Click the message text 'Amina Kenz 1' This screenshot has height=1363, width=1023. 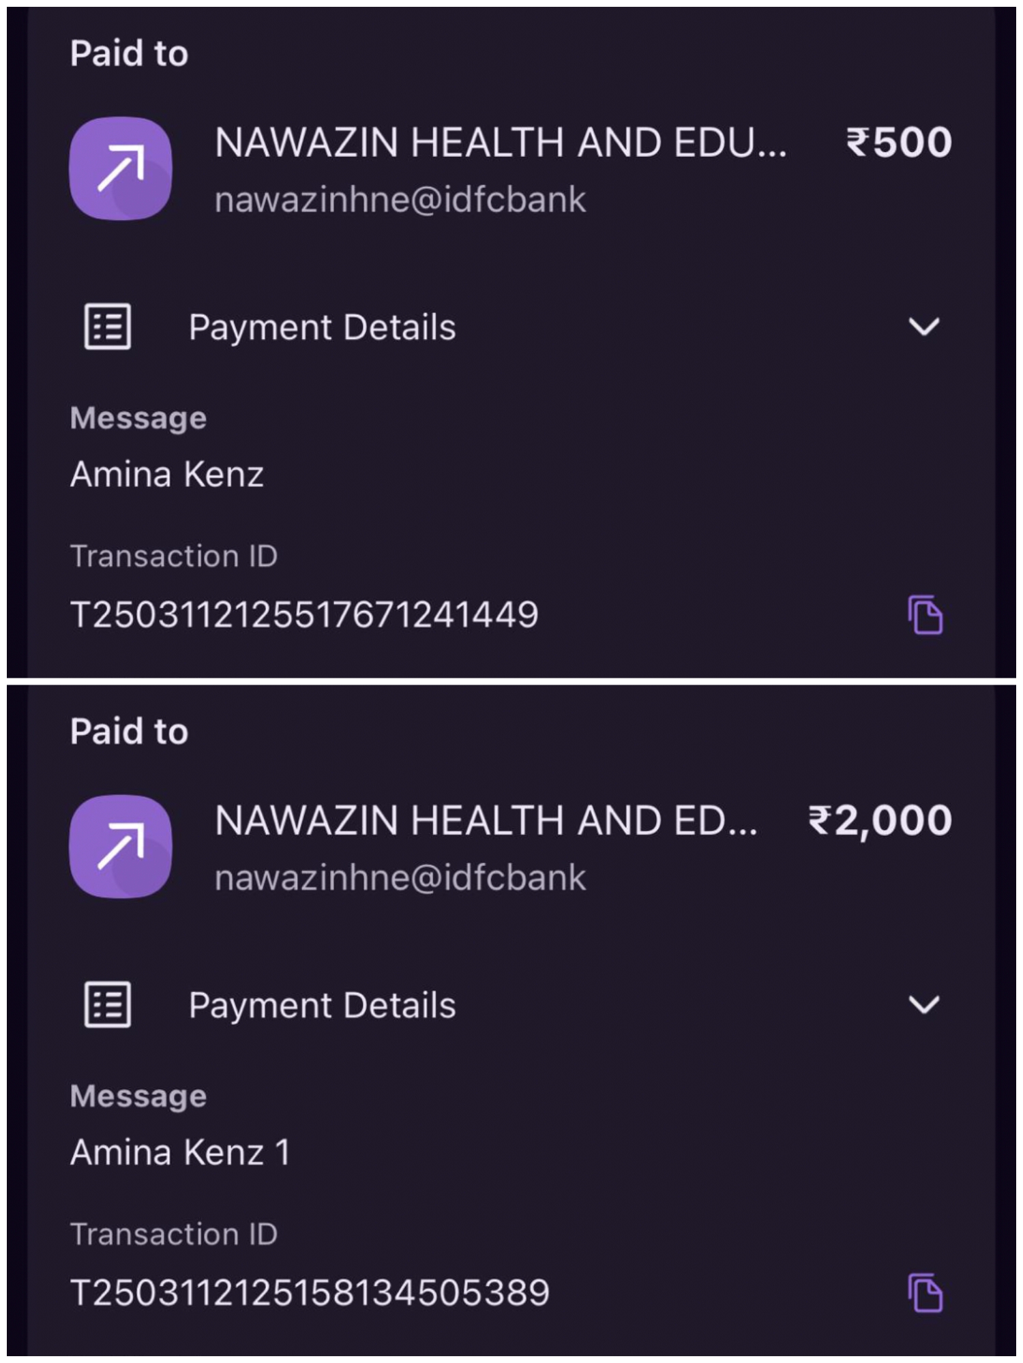180,1152
